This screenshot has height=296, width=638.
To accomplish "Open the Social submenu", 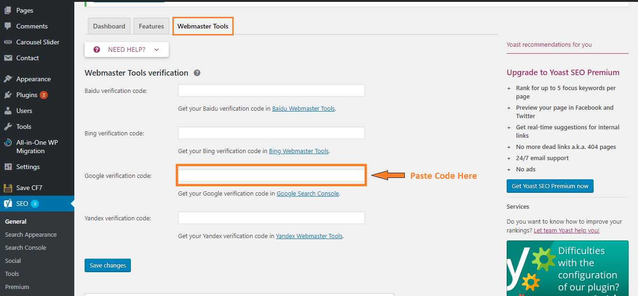I will pos(13,261).
